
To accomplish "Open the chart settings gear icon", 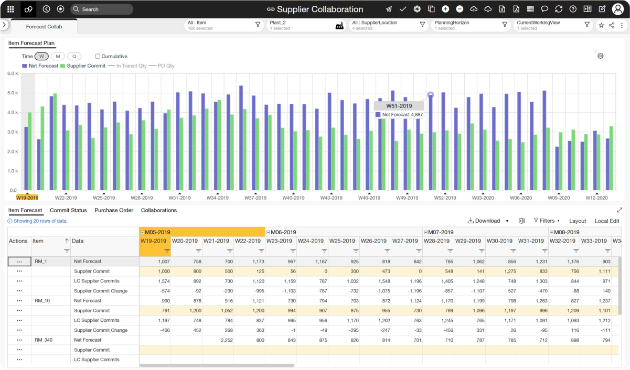I will (x=601, y=56).
